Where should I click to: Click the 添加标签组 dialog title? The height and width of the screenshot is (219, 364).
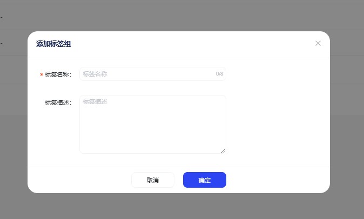click(53, 44)
